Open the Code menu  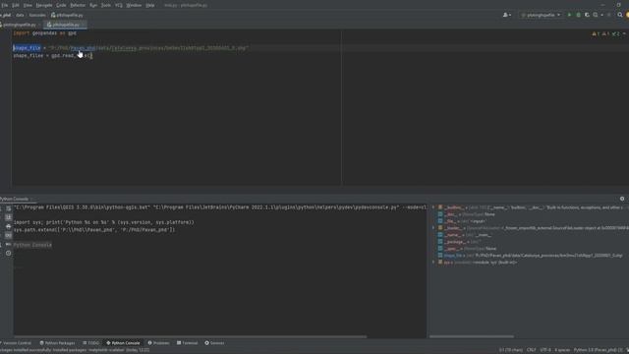tap(61, 5)
